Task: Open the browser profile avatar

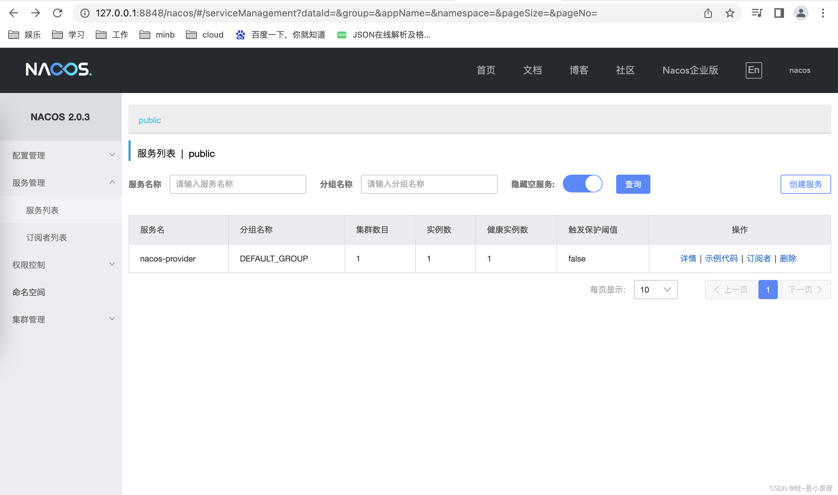Action: click(x=801, y=13)
